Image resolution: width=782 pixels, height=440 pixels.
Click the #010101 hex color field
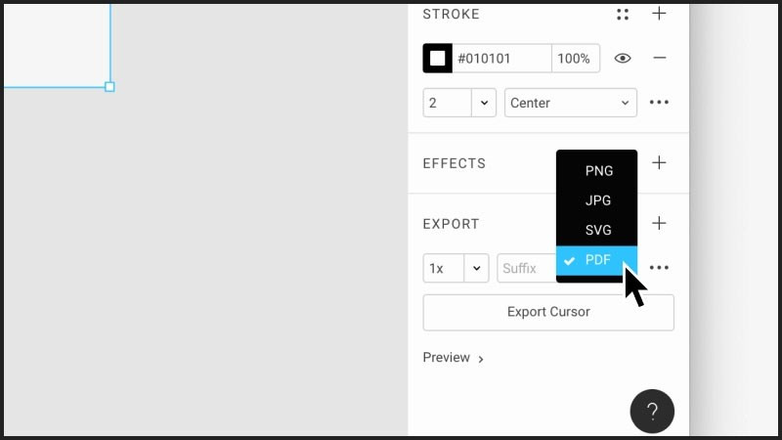tap(501, 59)
